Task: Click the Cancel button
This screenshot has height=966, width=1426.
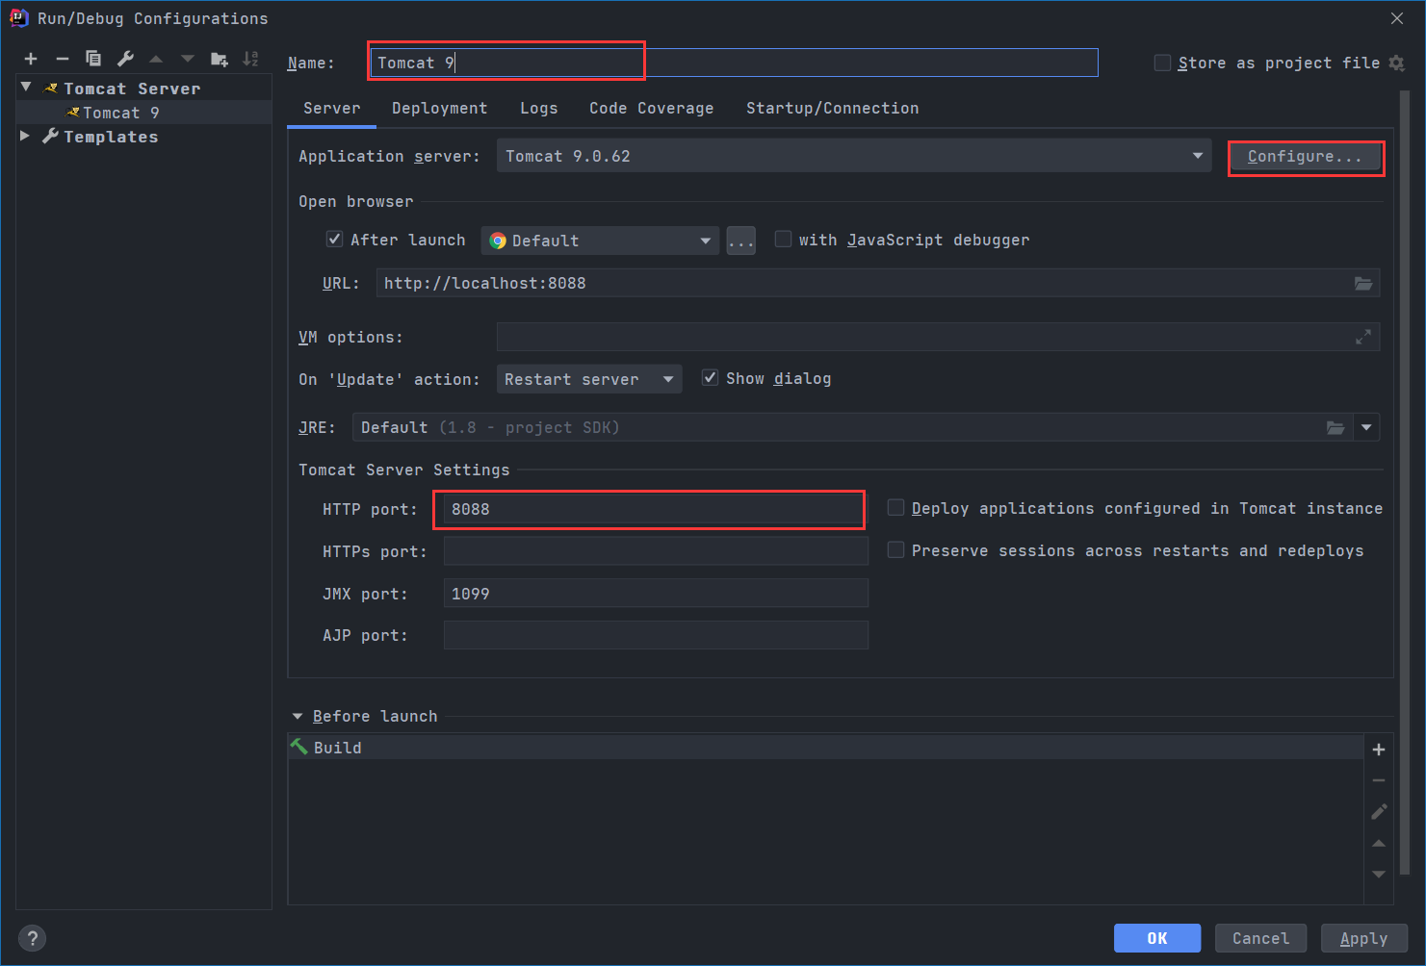Action: coord(1260,938)
